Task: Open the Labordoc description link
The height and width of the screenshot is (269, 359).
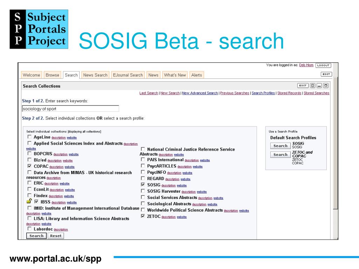Action: click(61, 229)
